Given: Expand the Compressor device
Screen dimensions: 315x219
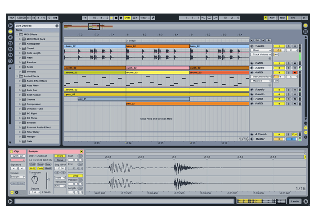Looking at the screenshot, I should (20, 104).
